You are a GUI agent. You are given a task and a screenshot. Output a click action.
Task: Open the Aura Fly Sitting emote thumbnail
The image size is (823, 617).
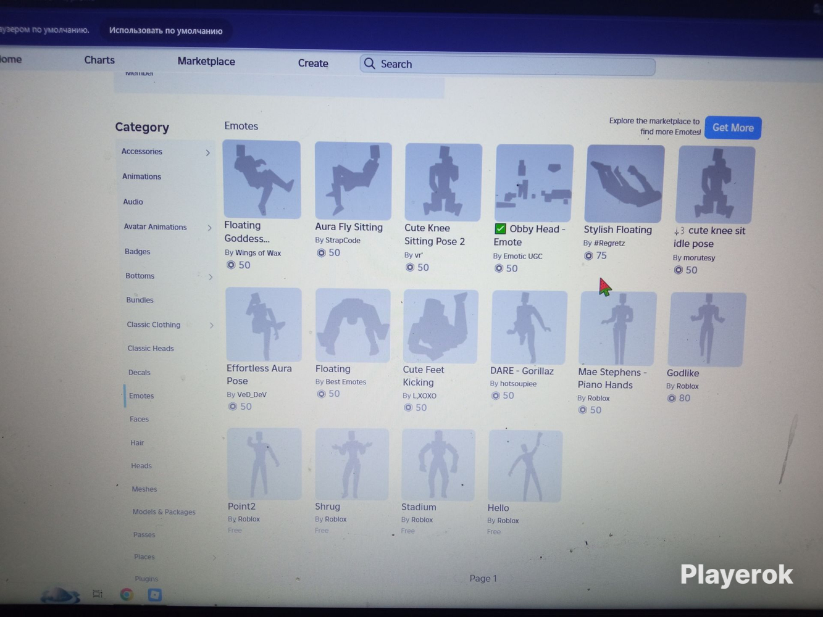pyautogui.click(x=353, y=181)
